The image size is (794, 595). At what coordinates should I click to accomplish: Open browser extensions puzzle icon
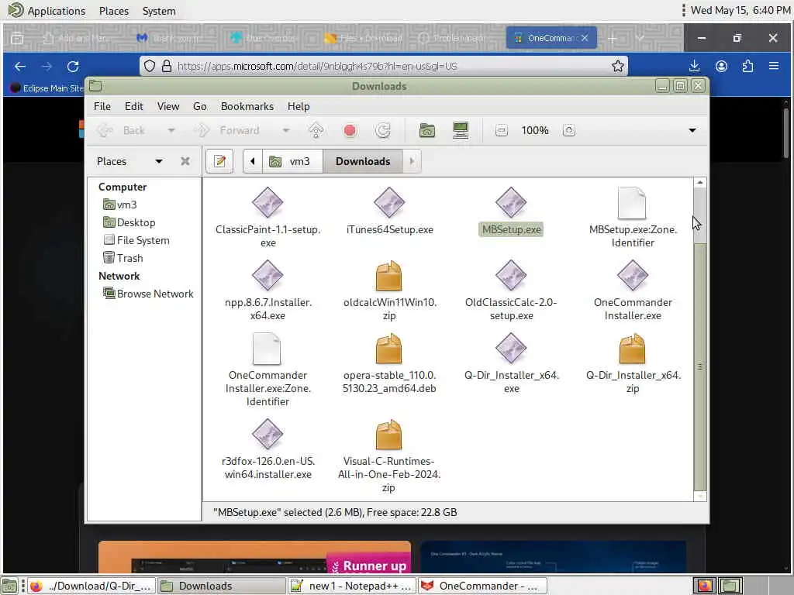(x=748, y=66)
